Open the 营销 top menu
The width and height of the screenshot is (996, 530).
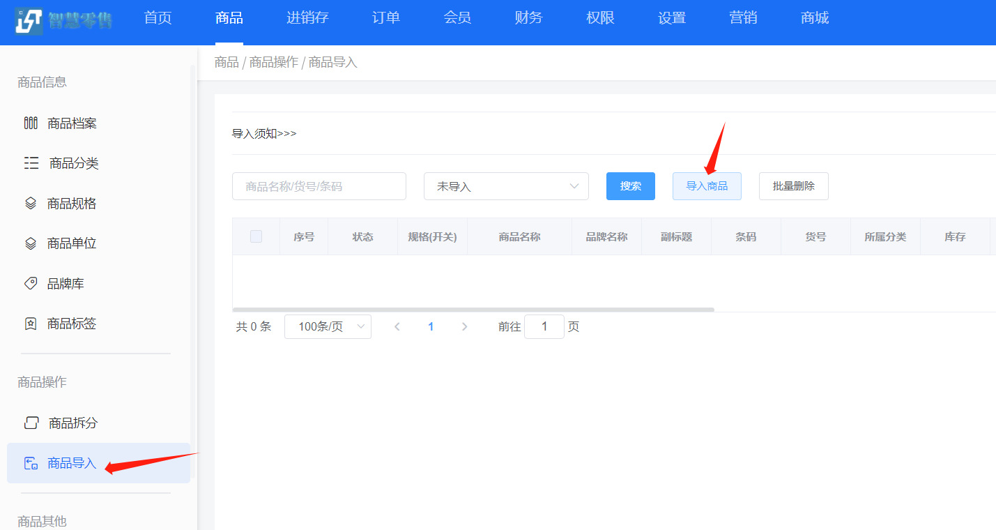[x=744, y=18]
